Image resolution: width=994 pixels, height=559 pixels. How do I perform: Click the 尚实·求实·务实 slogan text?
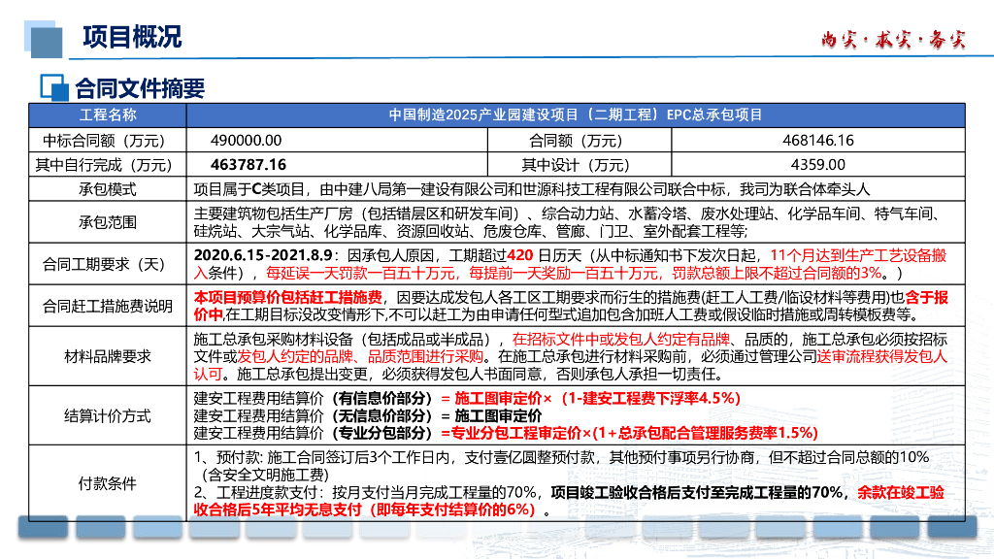click(893, 39)
